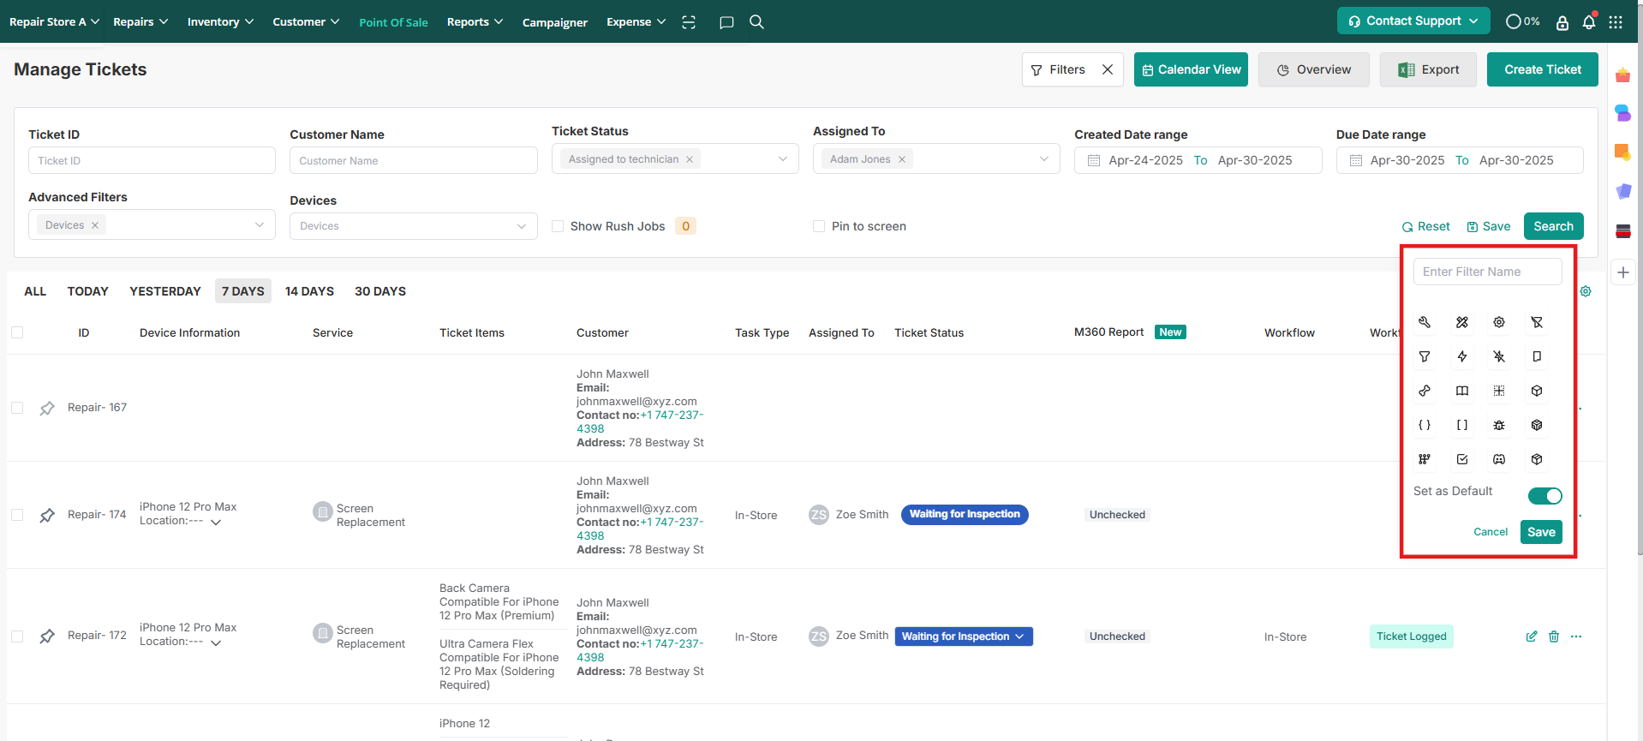Choose the lightning bolt filter icon
Viewport: 1643px width, 741px height.
pyautogui.click(x=1462, y=356)
